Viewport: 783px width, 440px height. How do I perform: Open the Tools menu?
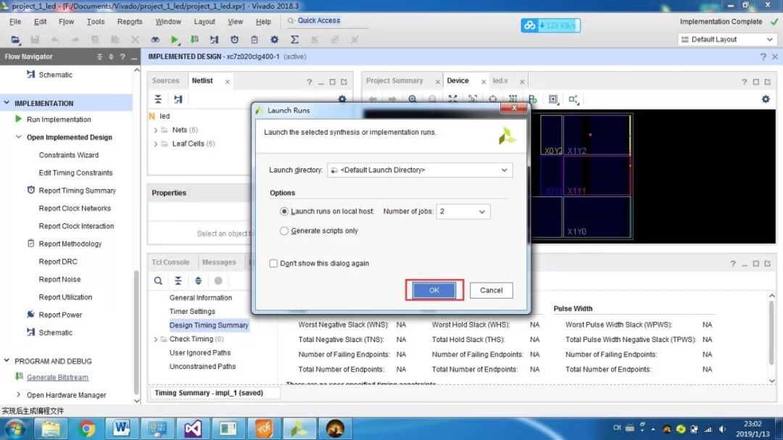point(96,22)
